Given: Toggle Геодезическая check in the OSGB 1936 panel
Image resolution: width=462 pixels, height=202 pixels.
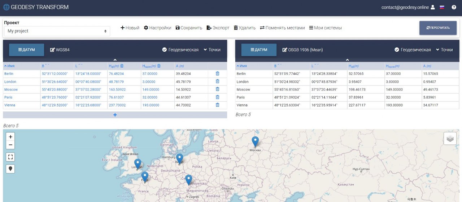Looking at the screenshot, I should (397, 50).
